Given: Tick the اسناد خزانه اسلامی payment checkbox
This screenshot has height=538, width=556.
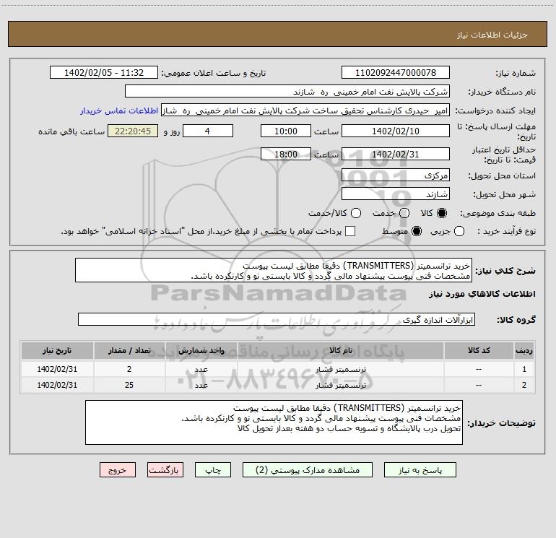Looking at the screenshot, I should coord(350,231).
